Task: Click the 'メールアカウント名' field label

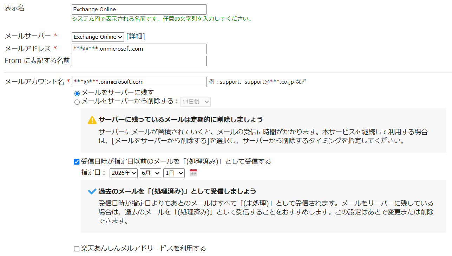Action: click(x=34, y=82)
